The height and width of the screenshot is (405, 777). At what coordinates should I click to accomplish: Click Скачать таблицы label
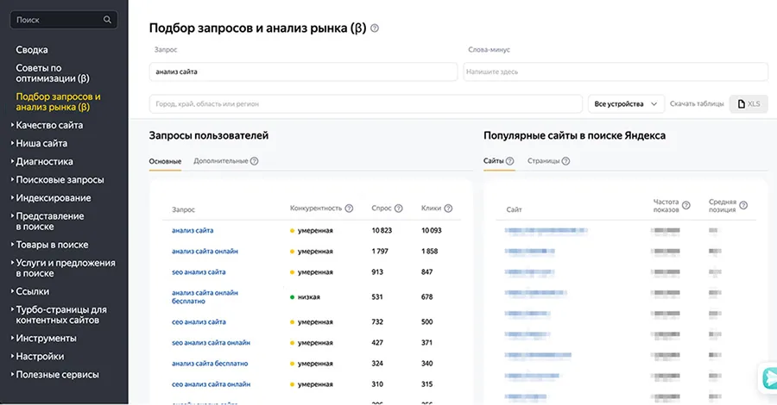[x=697, y=104]
